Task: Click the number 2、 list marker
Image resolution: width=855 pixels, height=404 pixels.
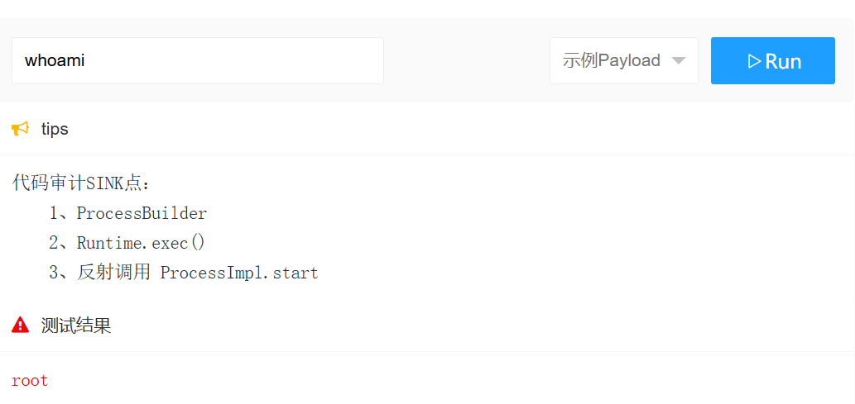Action: tap(61, 243)
